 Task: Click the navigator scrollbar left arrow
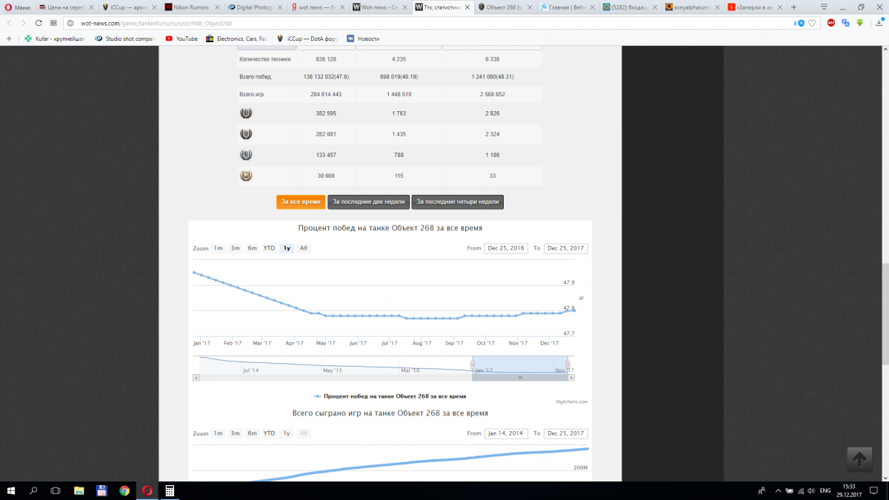196,377
